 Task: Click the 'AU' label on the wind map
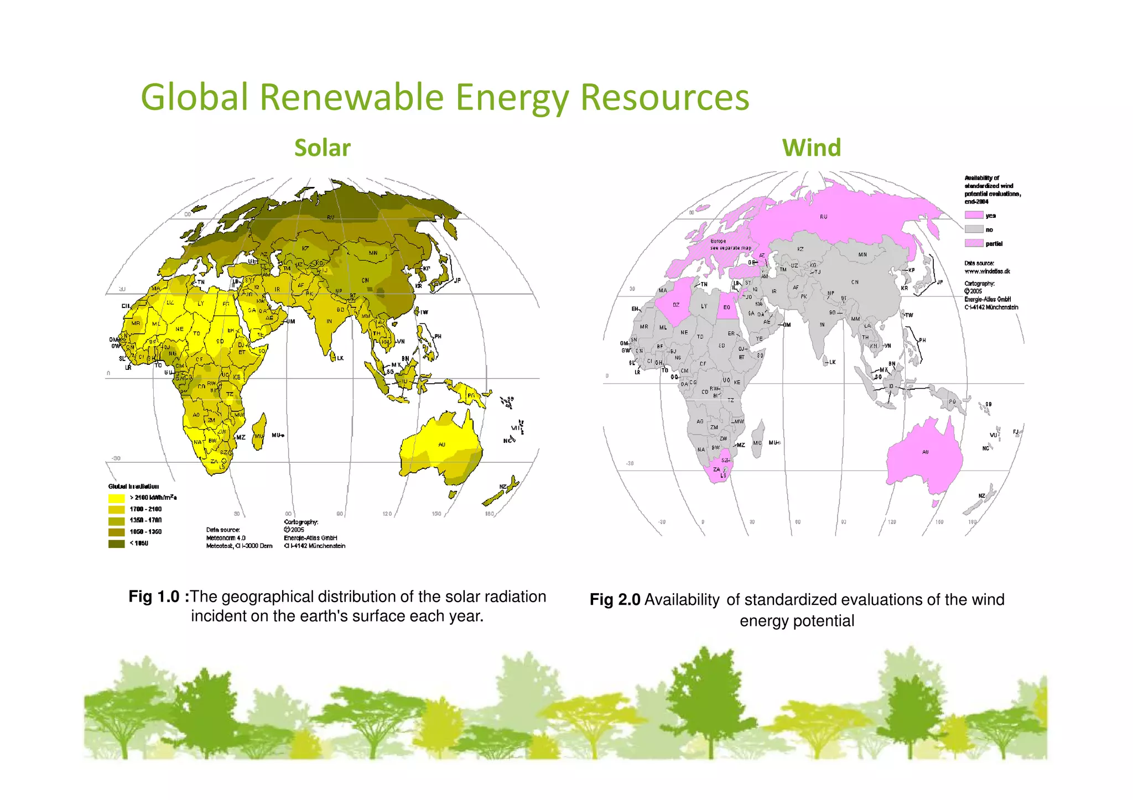click(x=926, y=452)
